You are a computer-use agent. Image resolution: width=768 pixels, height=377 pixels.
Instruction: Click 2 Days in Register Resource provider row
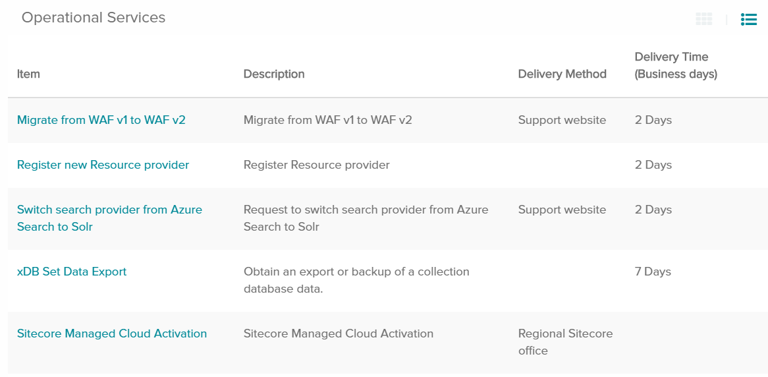click(653, 165)
